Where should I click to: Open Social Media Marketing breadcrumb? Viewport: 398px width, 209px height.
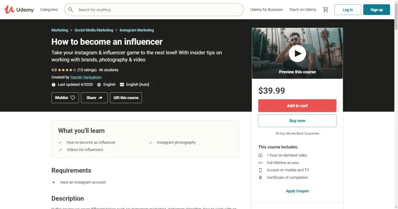(94, 30)
